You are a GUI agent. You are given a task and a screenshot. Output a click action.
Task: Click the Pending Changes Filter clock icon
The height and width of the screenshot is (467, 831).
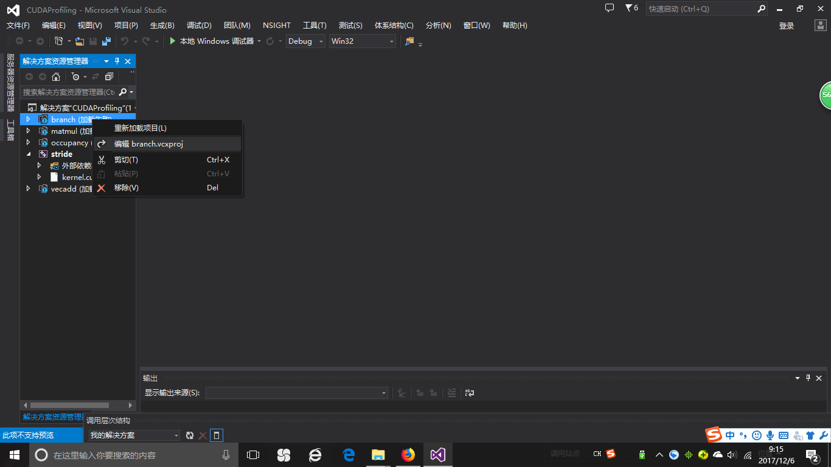(x=75, y=77)
